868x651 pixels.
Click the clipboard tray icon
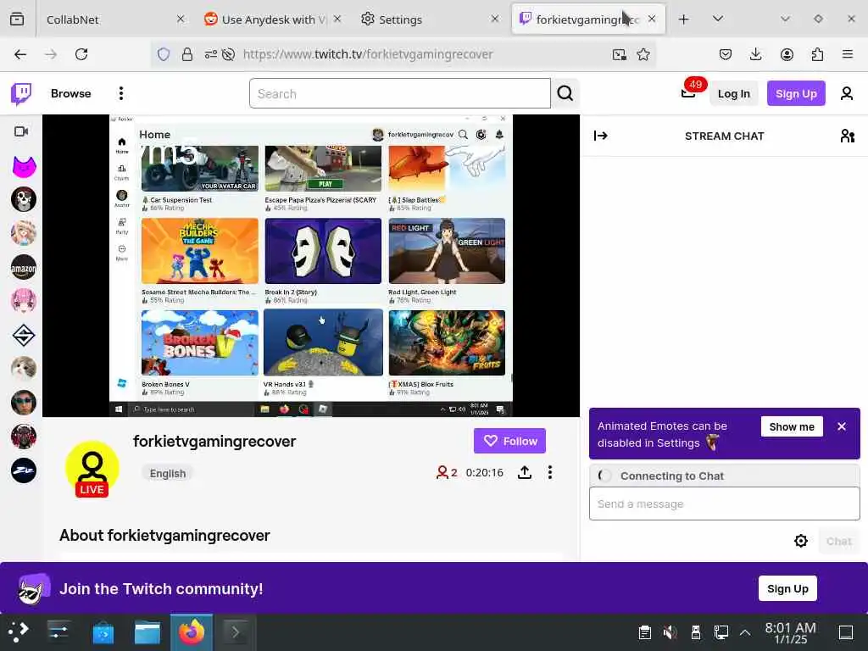point(644,632)
